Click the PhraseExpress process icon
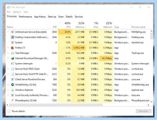The width and height of the screenshot is (157, 120). (x=13, y=100)
